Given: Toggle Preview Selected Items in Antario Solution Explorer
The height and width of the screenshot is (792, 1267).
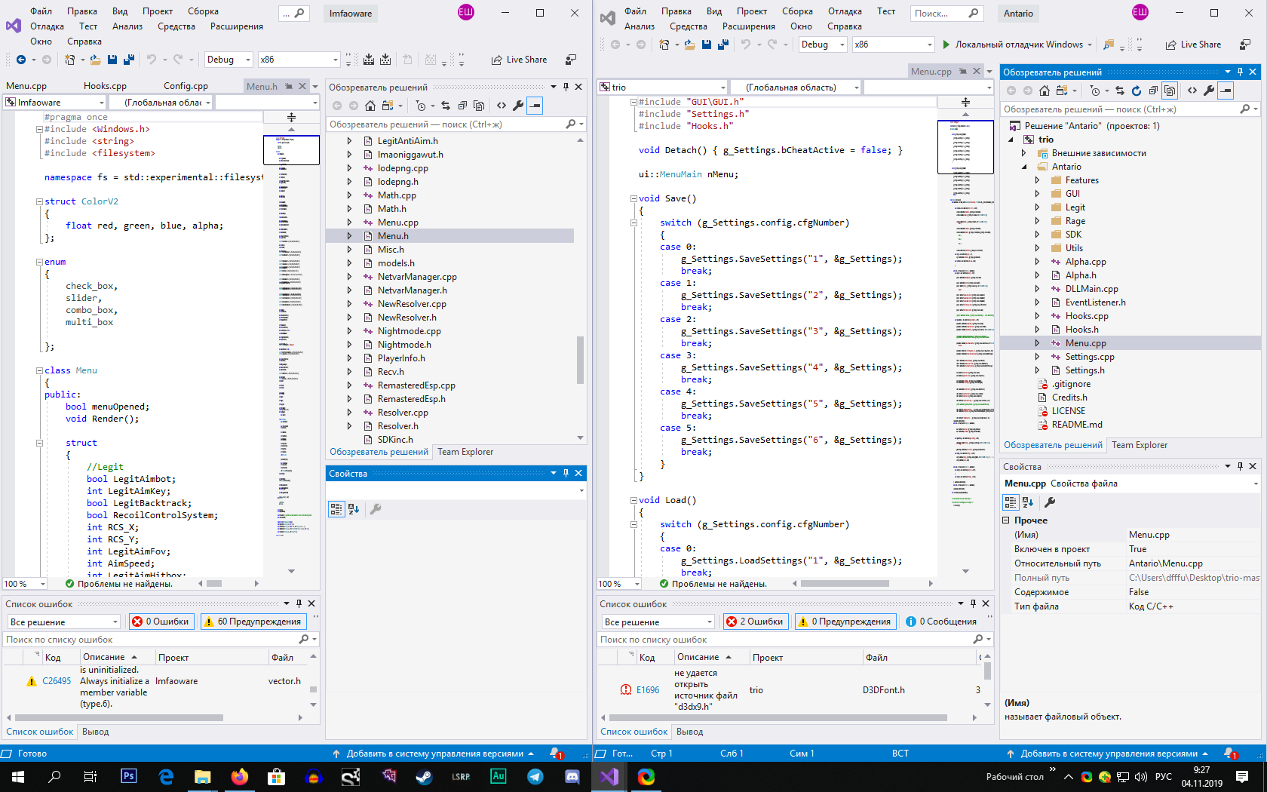Looking at the screenshot, I should coord(1226,91).
